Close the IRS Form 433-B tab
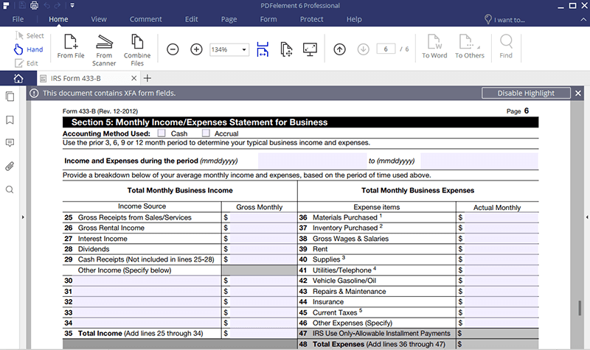 134,78
